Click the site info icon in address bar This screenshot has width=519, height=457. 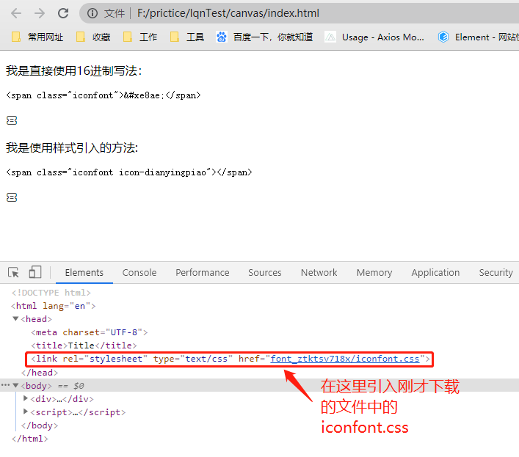coord(92,13)
